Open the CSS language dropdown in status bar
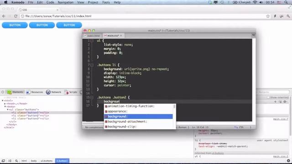This screenshot has width=292, height=164. pos(243,128)
